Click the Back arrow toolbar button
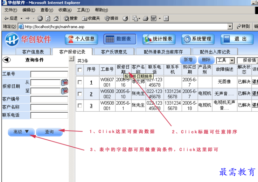Screen dimensions: 258x182 coord(11,18)
